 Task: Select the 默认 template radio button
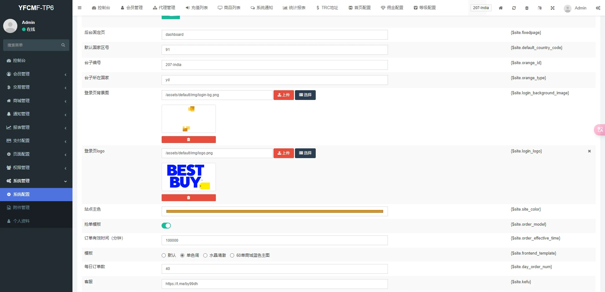(x=164, y=256)
